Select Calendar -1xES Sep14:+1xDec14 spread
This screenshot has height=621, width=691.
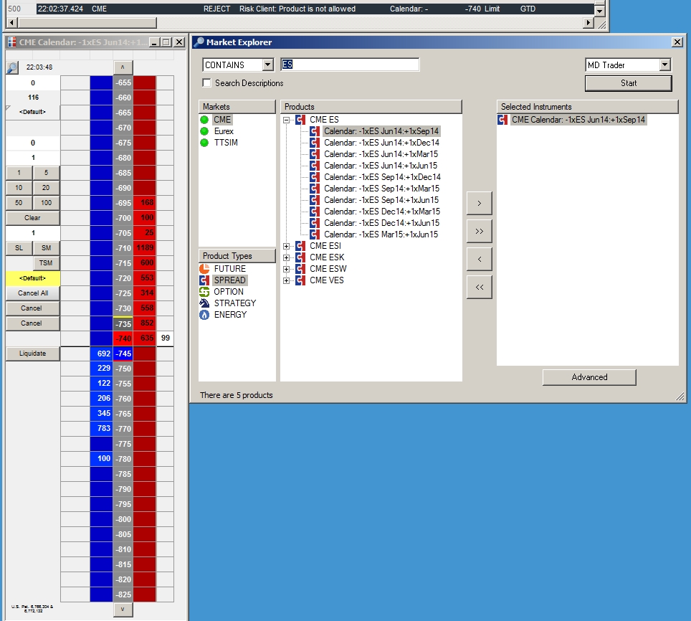[382, 177]
